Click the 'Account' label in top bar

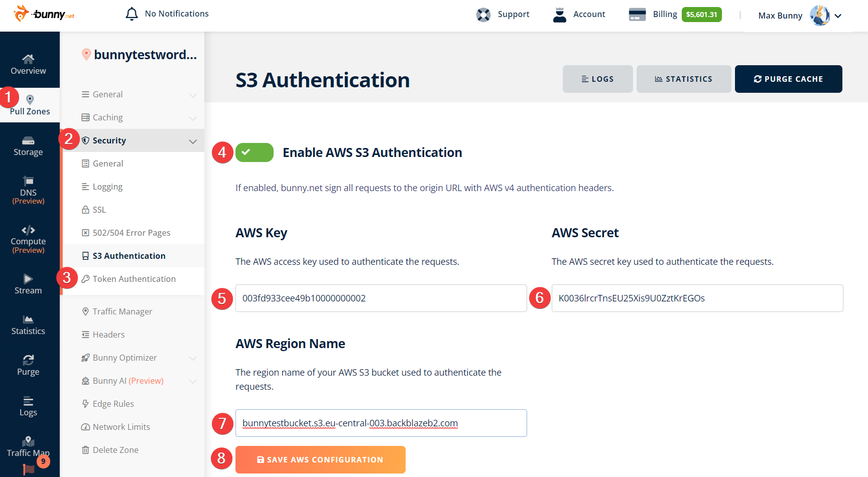589,14
